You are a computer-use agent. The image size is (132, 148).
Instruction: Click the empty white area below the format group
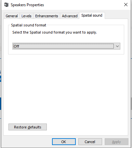click(x=66, y=87)
